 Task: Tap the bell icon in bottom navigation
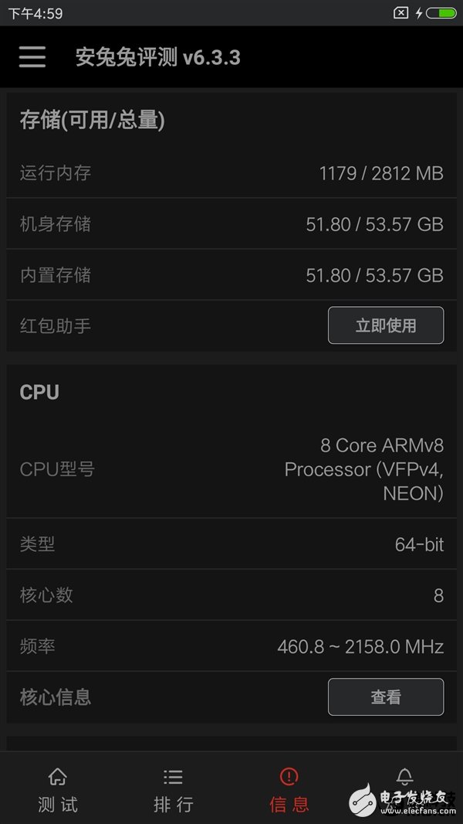(x=404, y=777)
